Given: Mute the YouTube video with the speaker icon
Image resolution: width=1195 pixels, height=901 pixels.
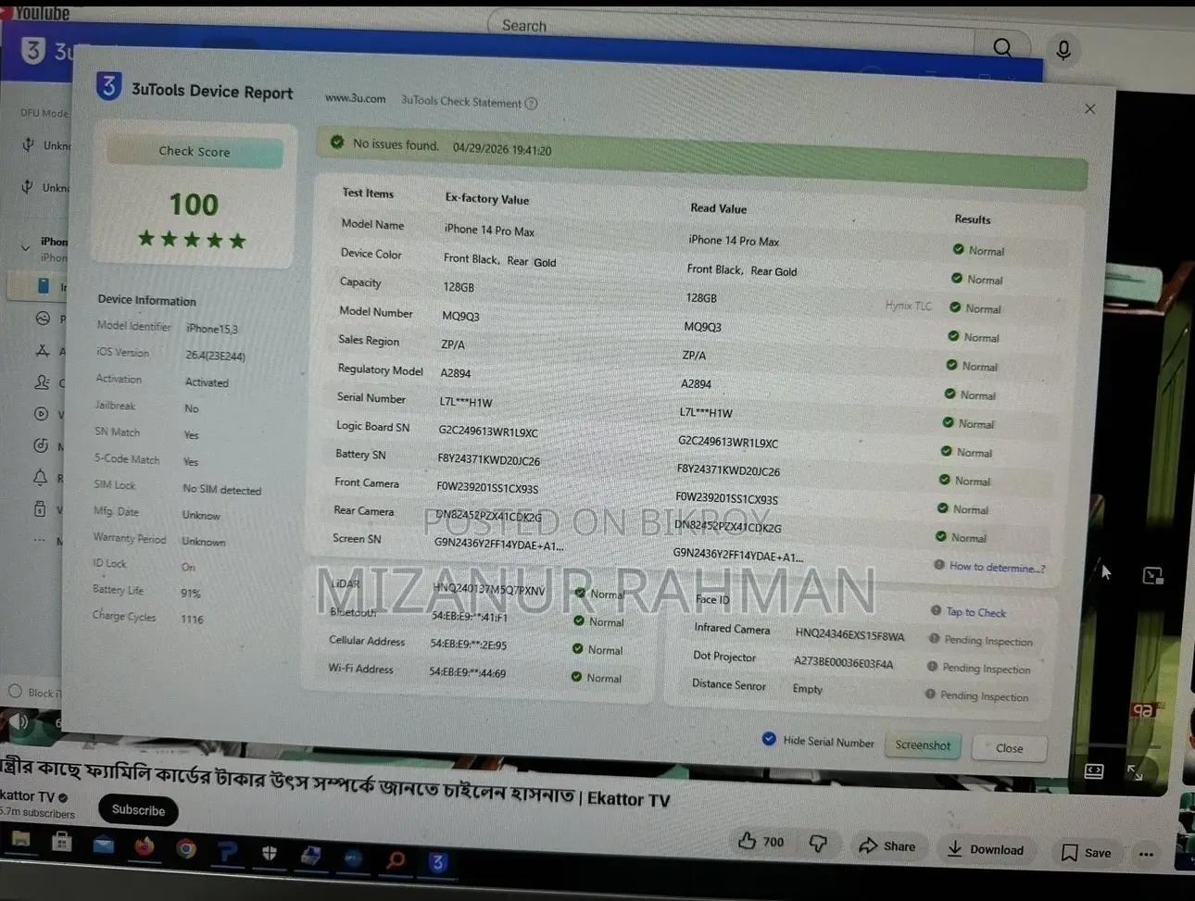Looking at the screenshot, I should pos(19,720).
